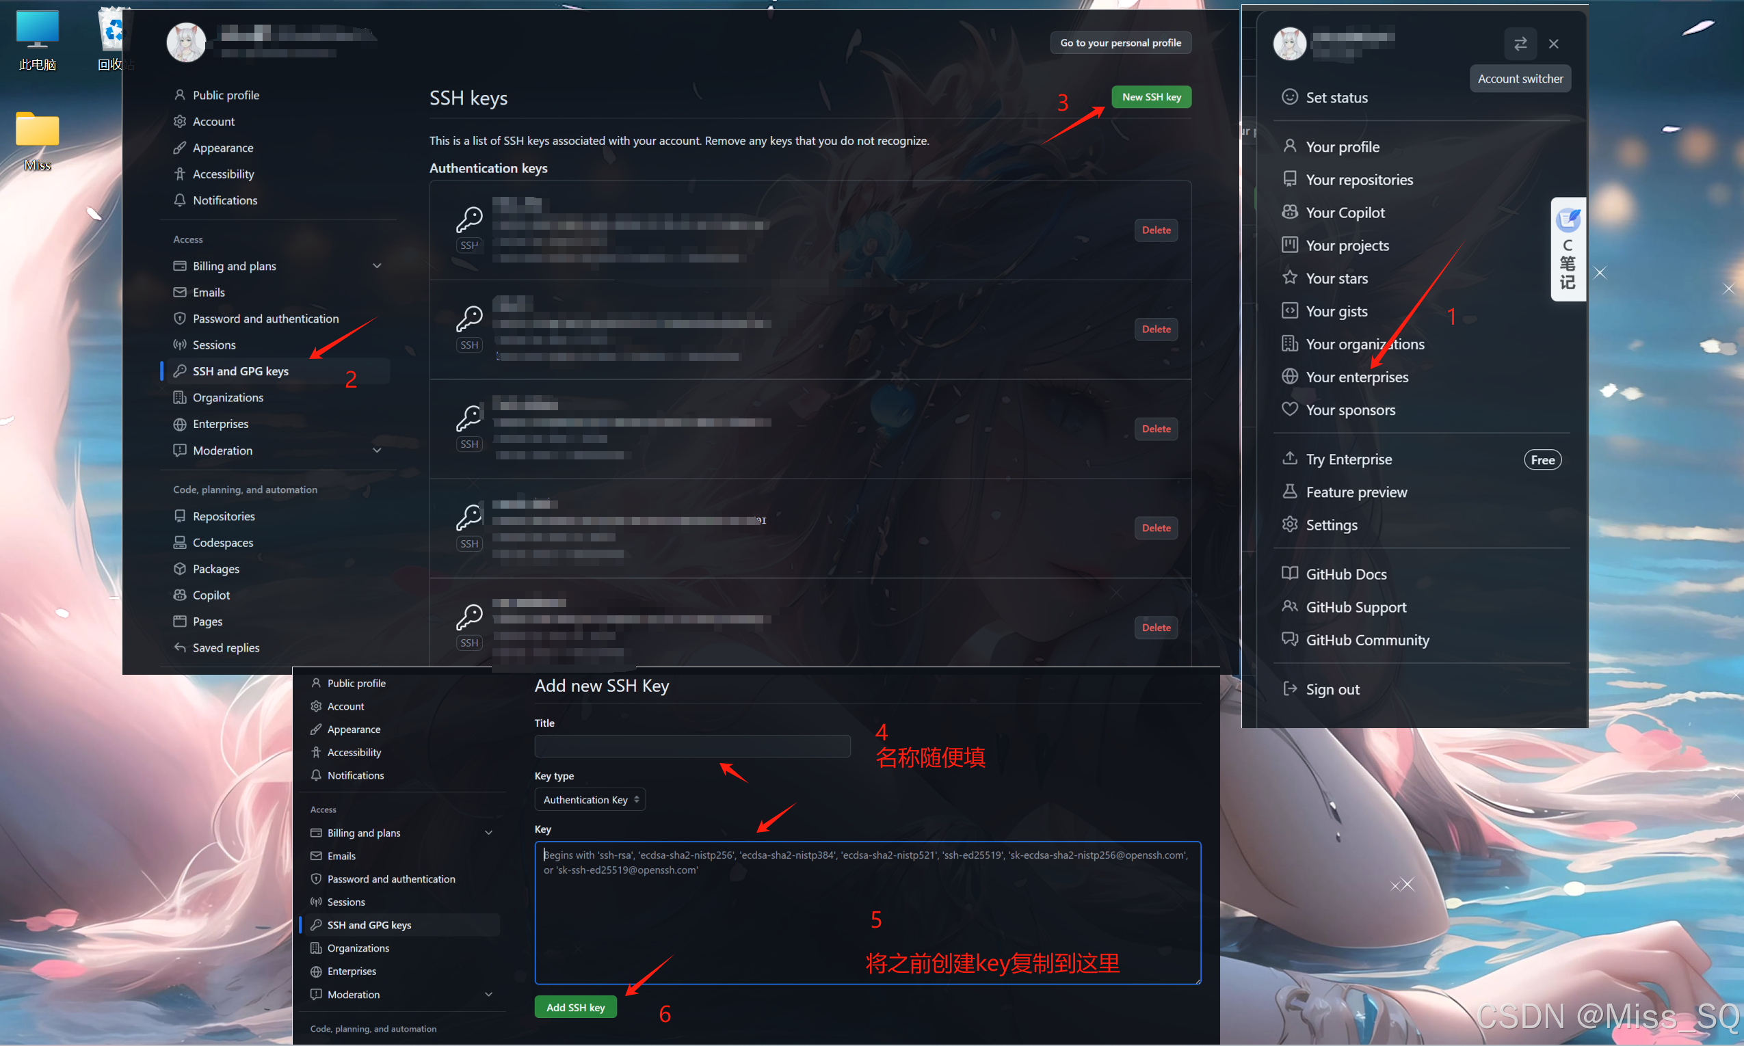The height and width of the screenshot is (1046, 1744).
Task: Click the Sign out menu item
Action: click(x=1332, y=688)
